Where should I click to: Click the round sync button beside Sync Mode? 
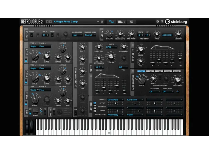pyautogui.click(x=177, y=92)
